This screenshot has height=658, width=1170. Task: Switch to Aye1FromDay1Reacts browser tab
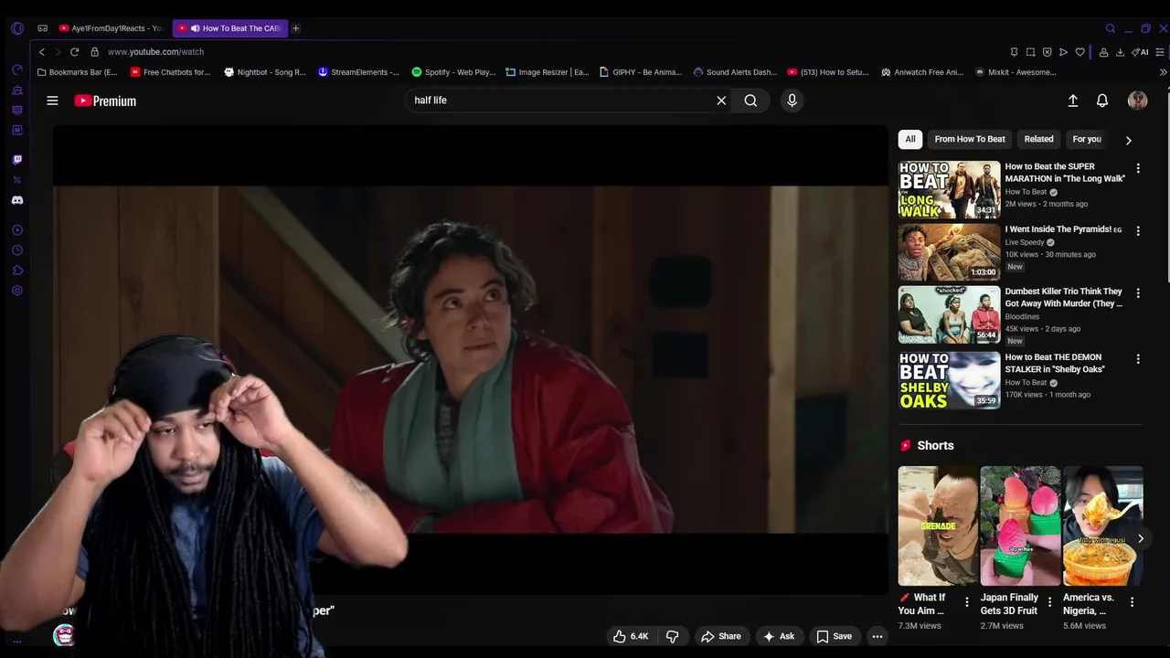110,28
